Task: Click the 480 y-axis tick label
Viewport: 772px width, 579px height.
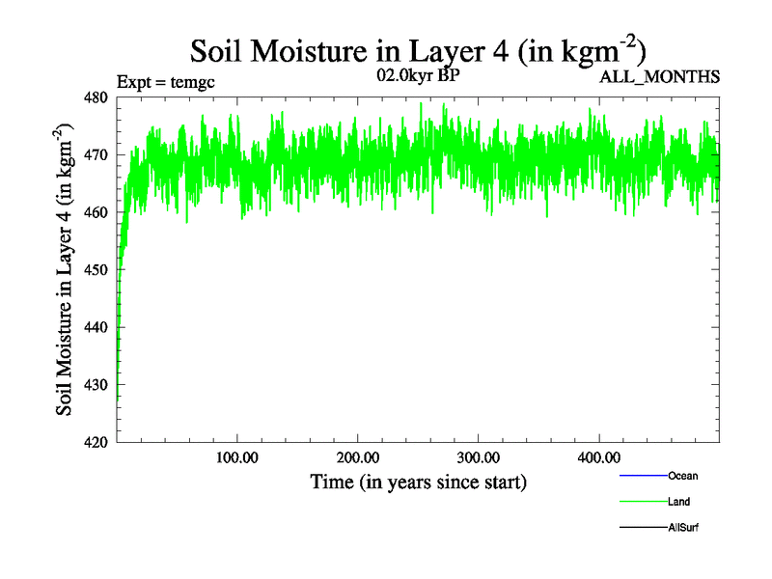Action: (96, 97)
